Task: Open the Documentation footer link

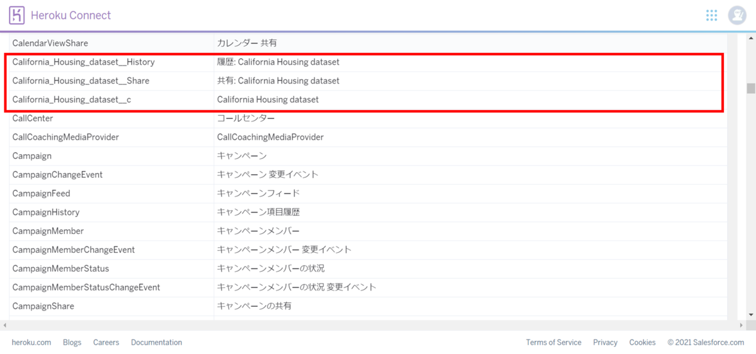Action: click(156, 343)
